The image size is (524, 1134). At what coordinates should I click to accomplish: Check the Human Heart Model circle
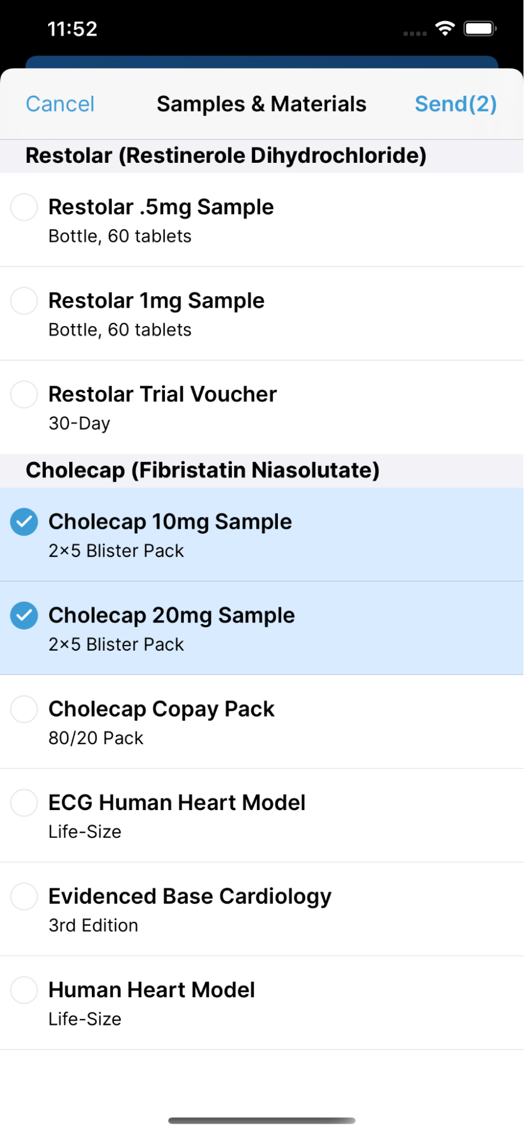(x=24, y=990)
